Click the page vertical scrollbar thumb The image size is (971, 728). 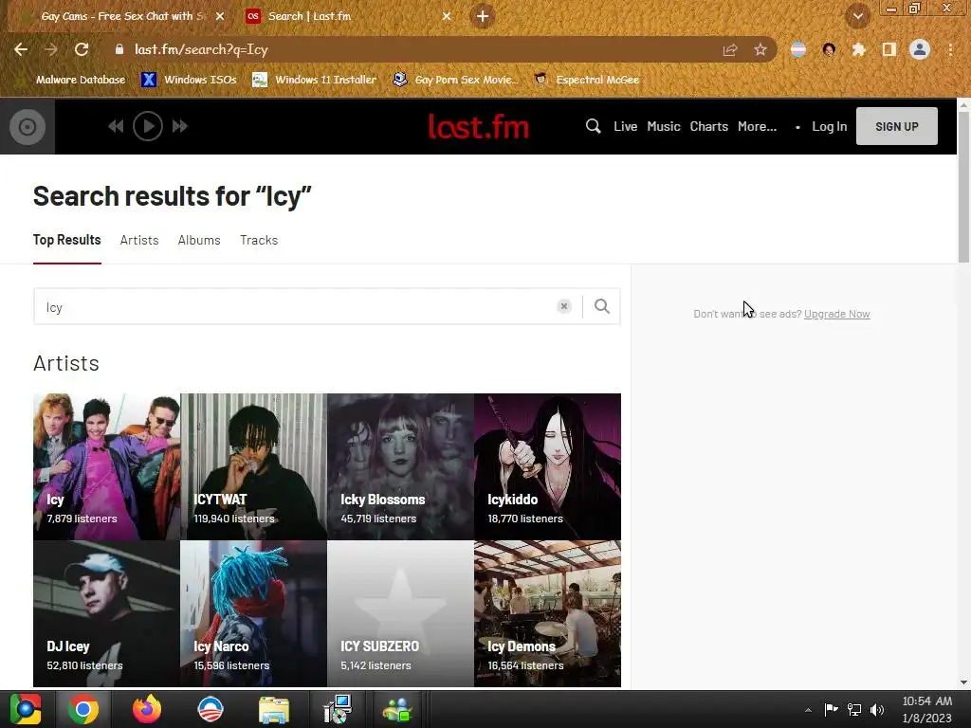click(963, 189)
